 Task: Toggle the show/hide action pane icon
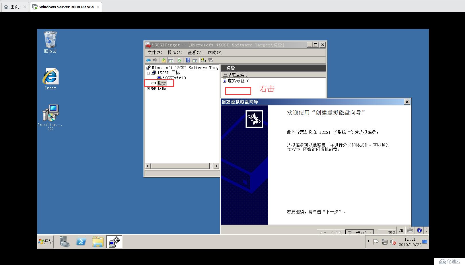(195, 60)
